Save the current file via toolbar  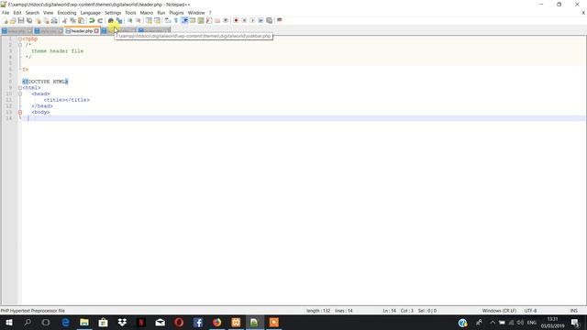pyautogui.click(x=21, y=20)
